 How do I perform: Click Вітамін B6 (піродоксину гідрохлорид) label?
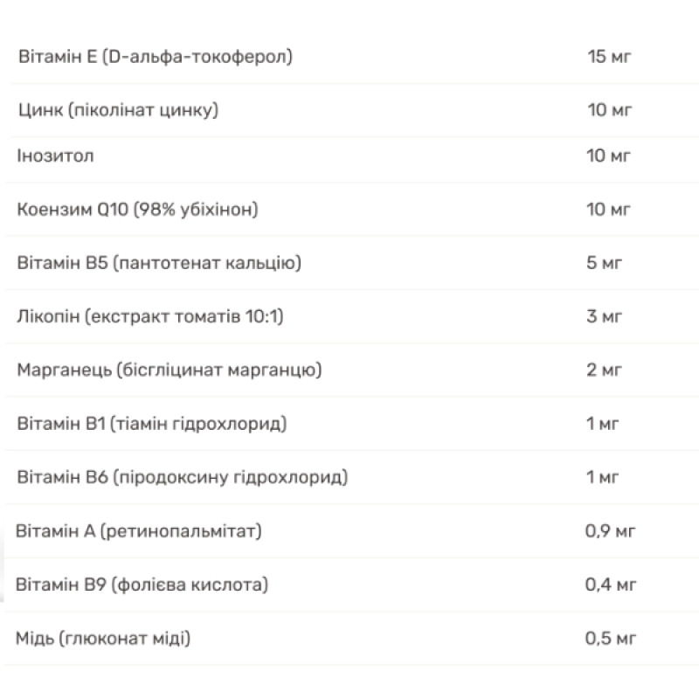click(x=183, y=477)
